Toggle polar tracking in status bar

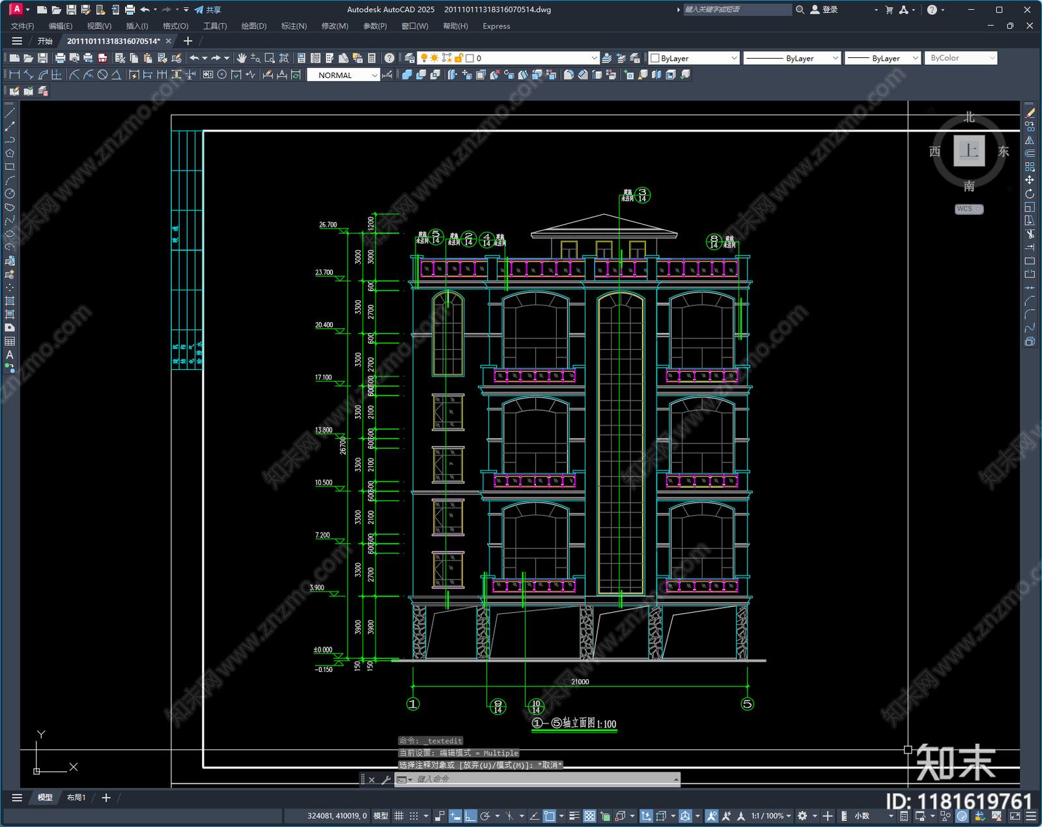tap(485, 816)
